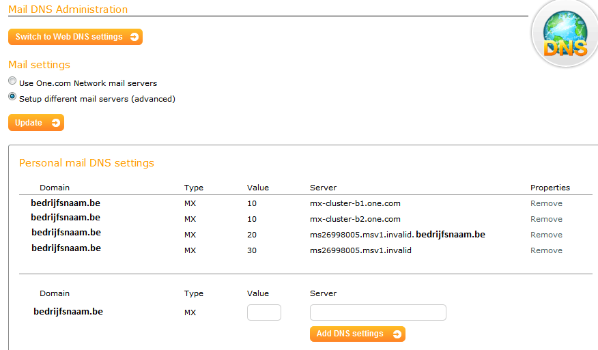
Task: Focus the new MX Server input field
Action: (378, 312)
